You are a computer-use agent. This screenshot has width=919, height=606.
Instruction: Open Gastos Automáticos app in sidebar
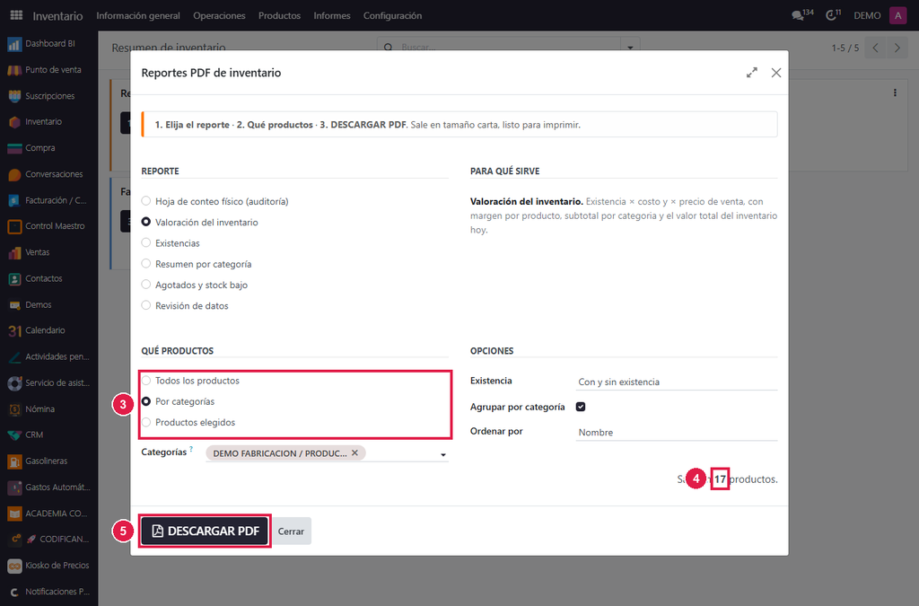tap(49, 487)
